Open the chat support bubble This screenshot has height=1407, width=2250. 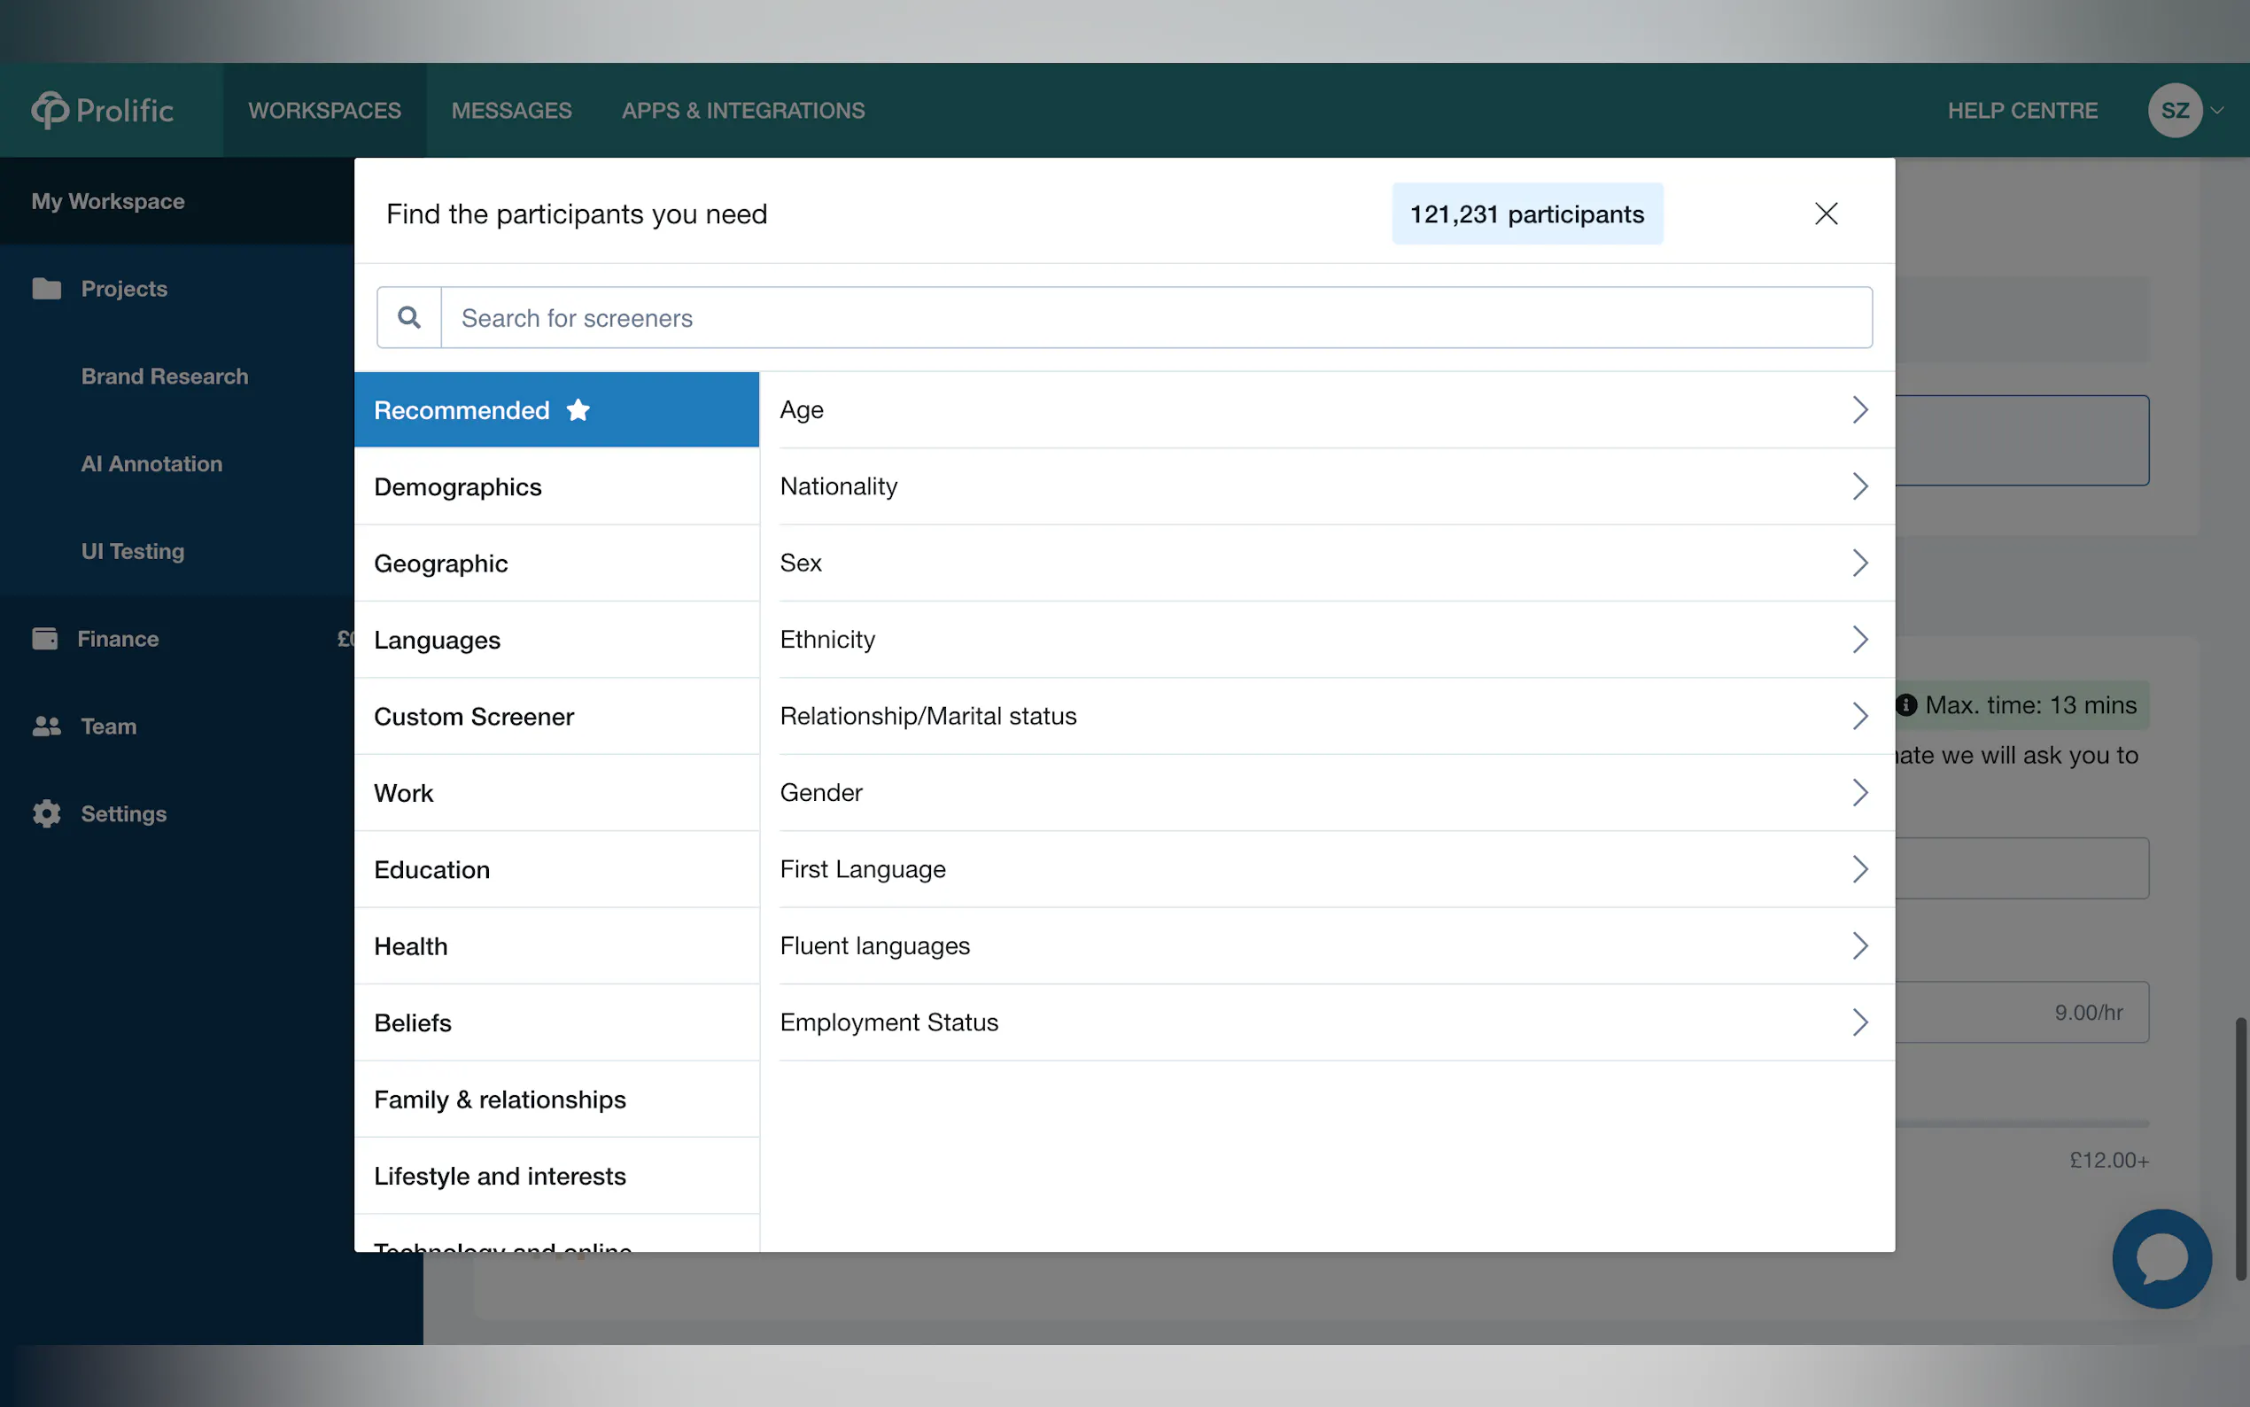[x=2161, y=1257]
